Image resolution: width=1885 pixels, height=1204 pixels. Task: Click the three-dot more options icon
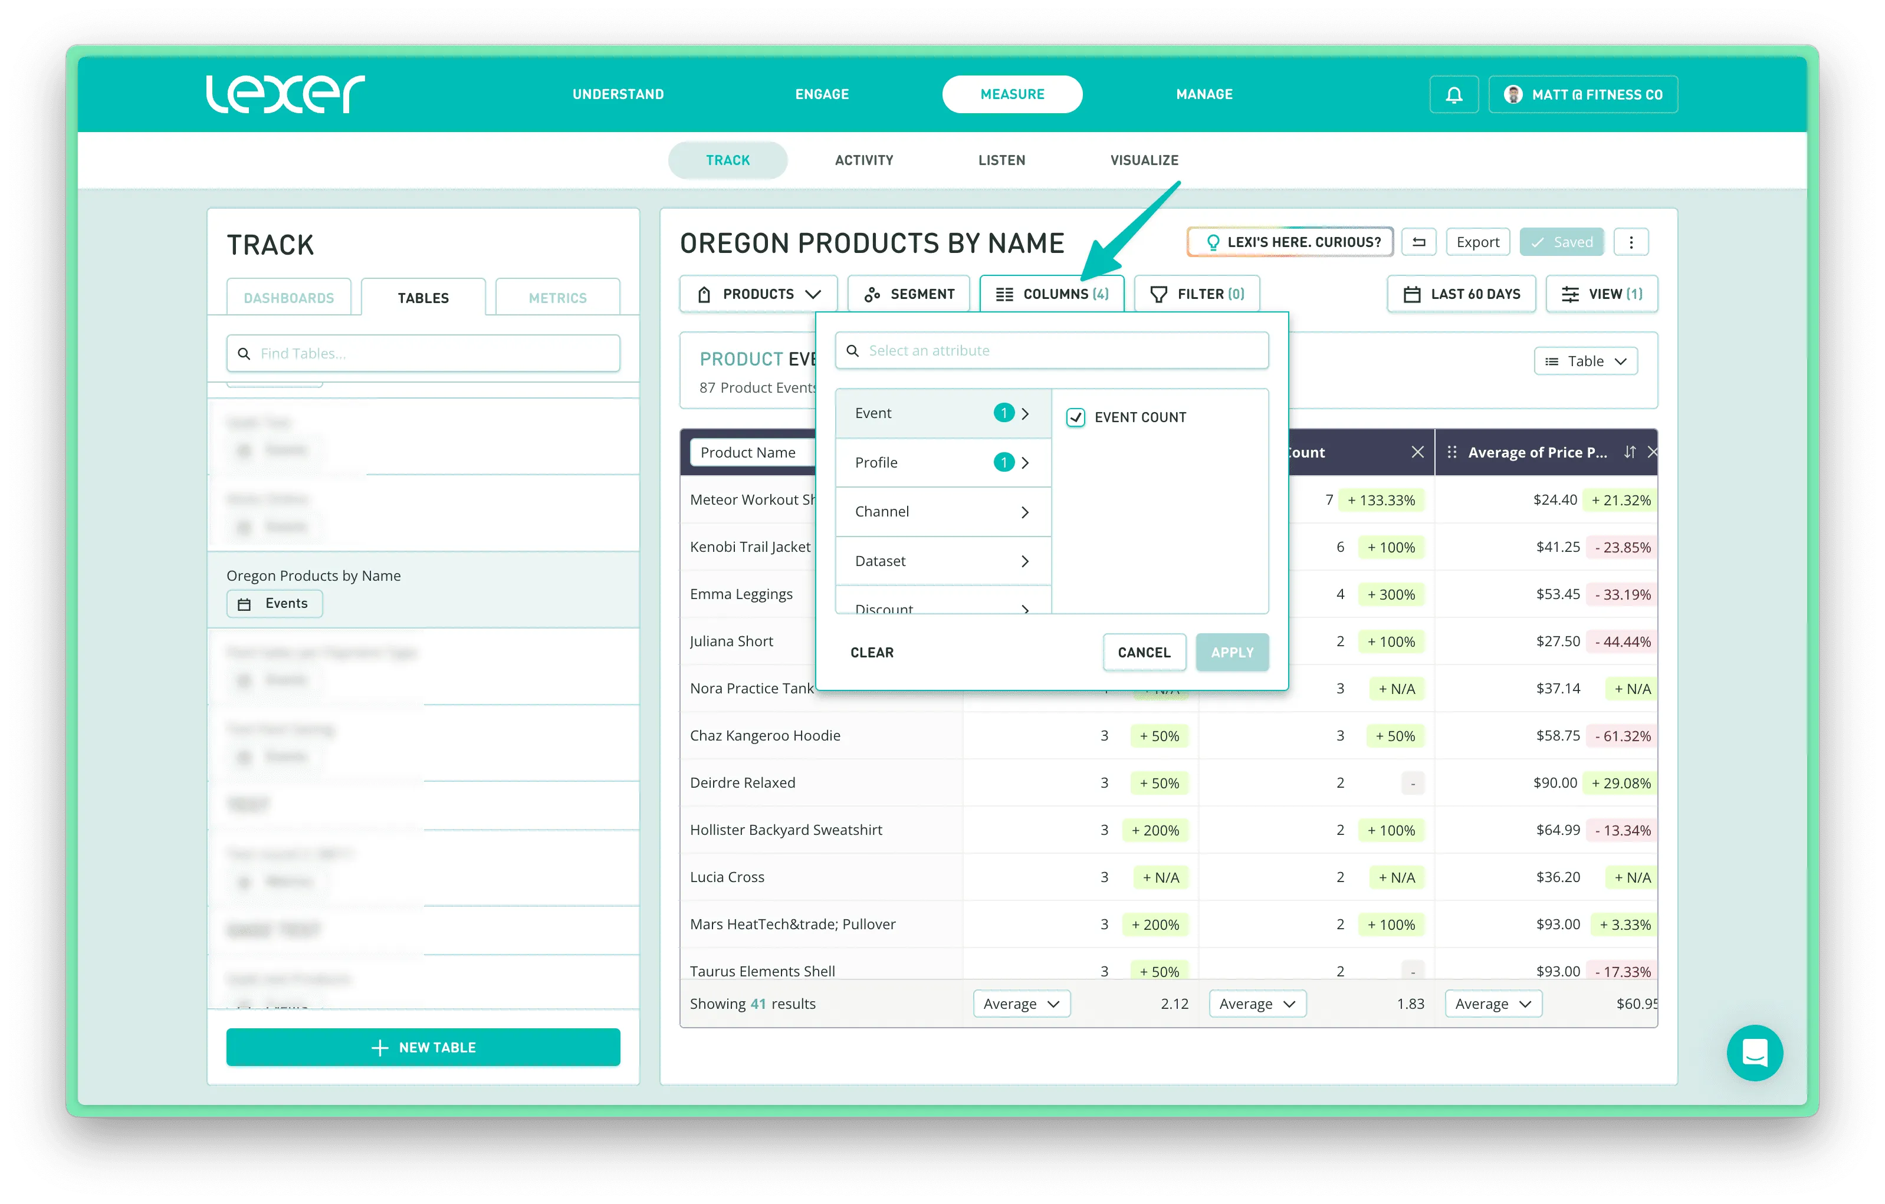point(1631,242)
